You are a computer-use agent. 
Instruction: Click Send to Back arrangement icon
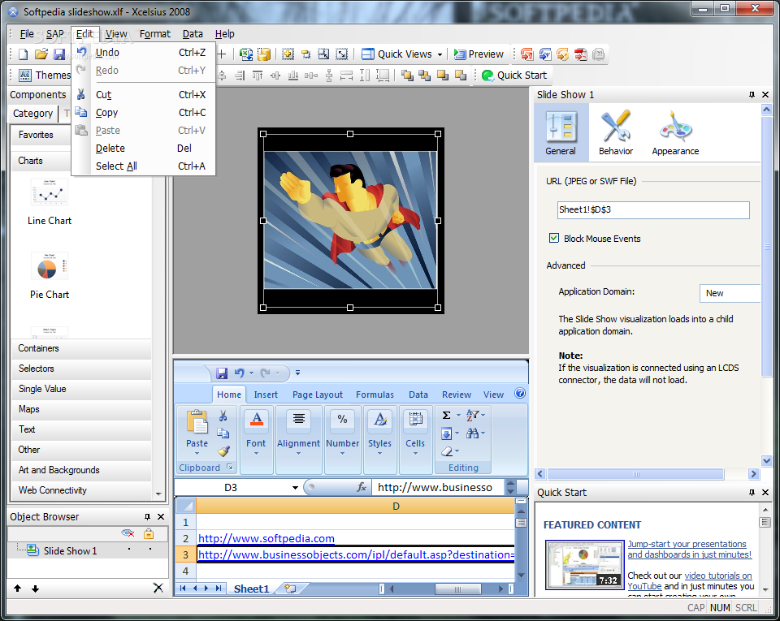[x=424, y=75]
